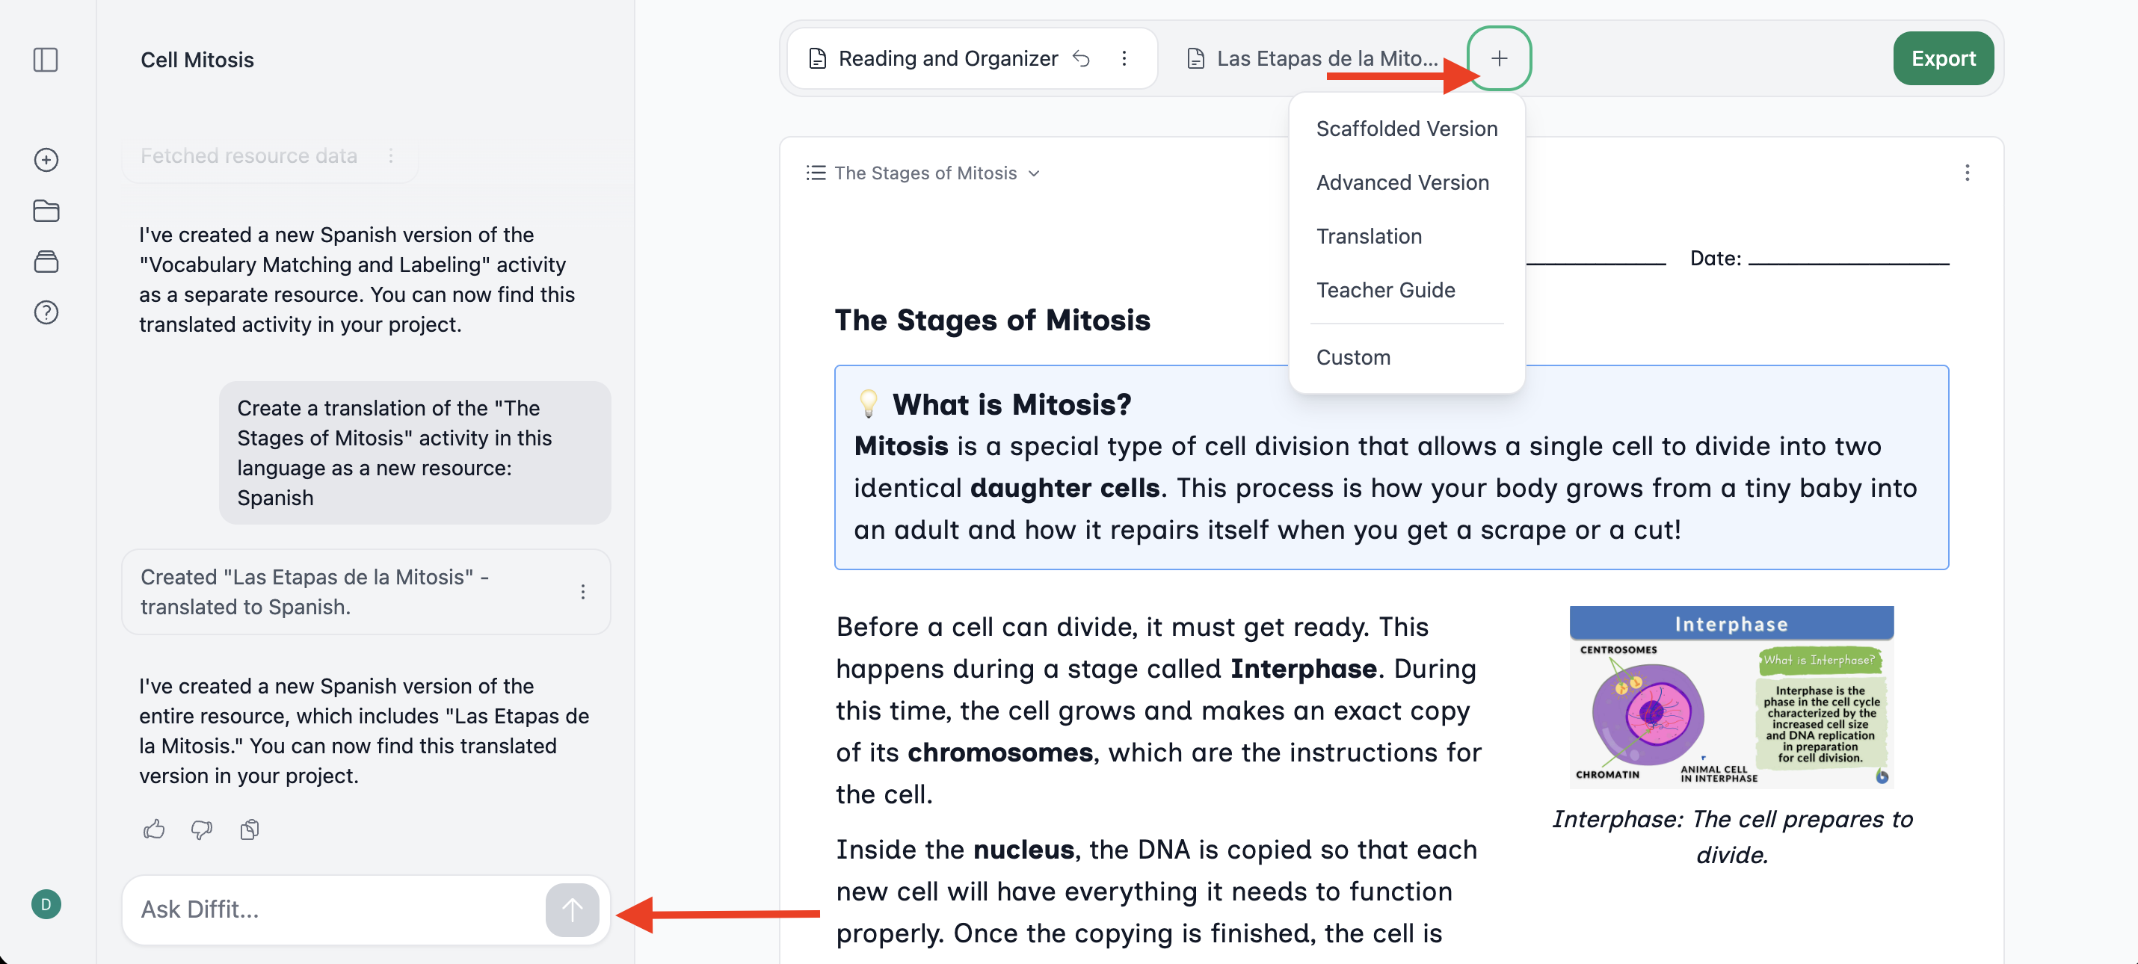Click the green Export button
2138x964 pixels.
coord(1943,58)
